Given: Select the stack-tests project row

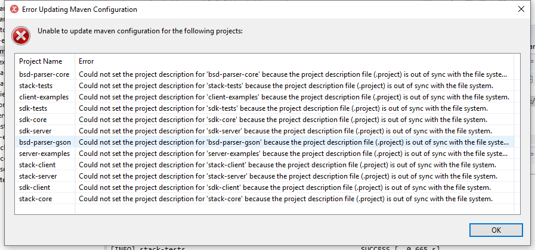Looking at the screenshot, I should (x=37, y=86).
